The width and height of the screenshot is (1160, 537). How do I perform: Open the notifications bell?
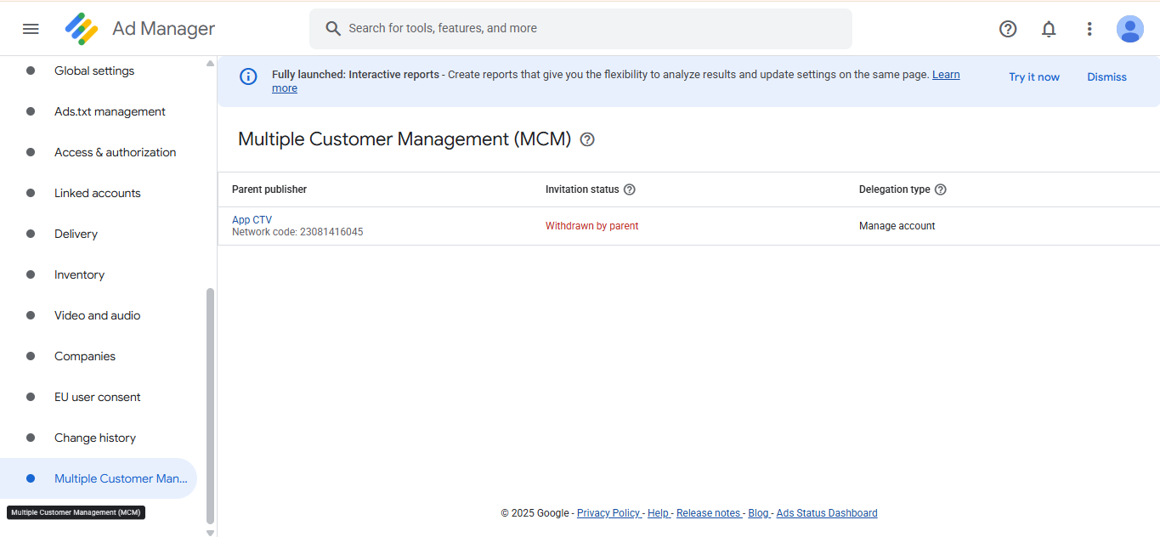click(1049, 29)
